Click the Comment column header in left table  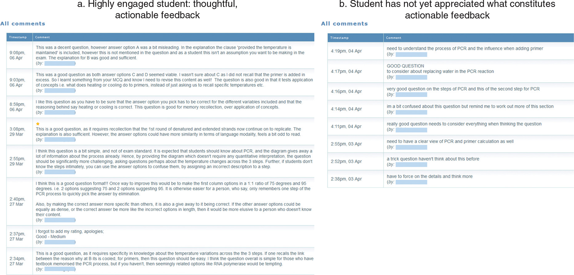pyautogui.click(x=42, y=37)
